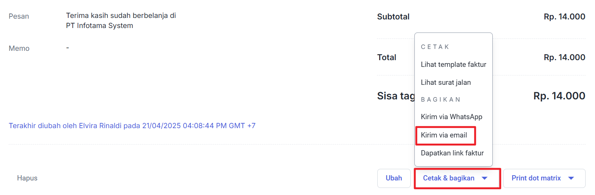The width and height of the screenshot is (595, 195).
Task: Click the Total amount Rp. 14.000
Action: click(564, 58)
